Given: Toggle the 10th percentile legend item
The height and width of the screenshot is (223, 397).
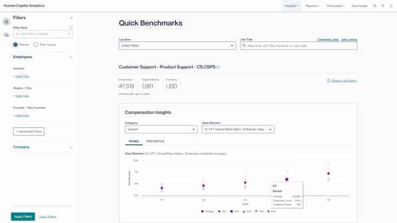Looking at the screenshot, I should tap(222, 211).
